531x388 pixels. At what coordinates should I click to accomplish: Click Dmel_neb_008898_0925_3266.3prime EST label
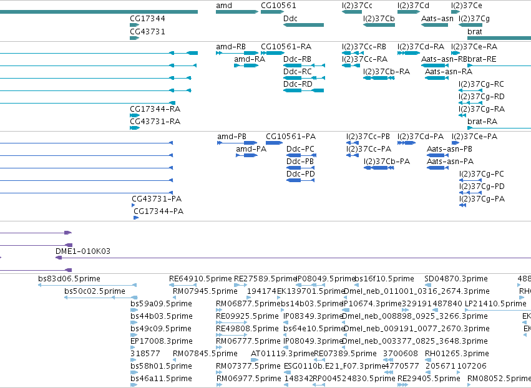[415, 316]
